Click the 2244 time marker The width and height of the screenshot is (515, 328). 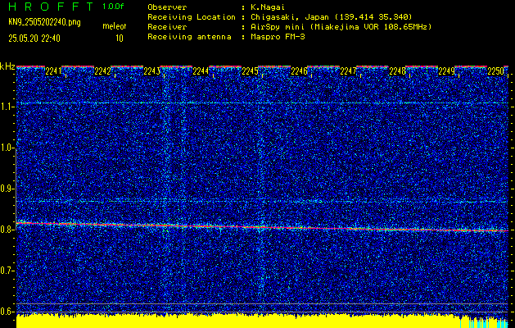pyautogui.click(x=201, y=71)
